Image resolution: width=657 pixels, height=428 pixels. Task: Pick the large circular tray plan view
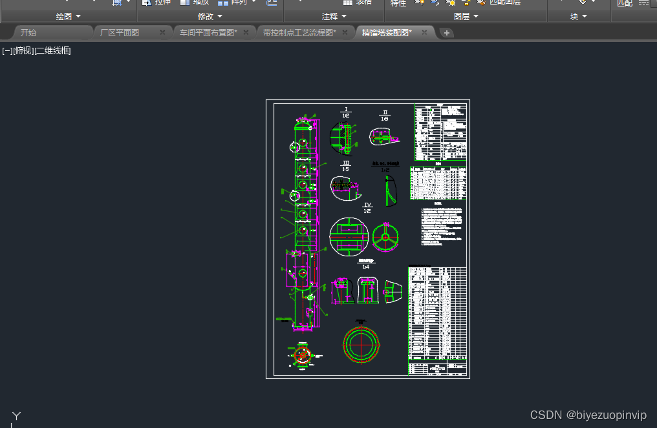[349, 237]
